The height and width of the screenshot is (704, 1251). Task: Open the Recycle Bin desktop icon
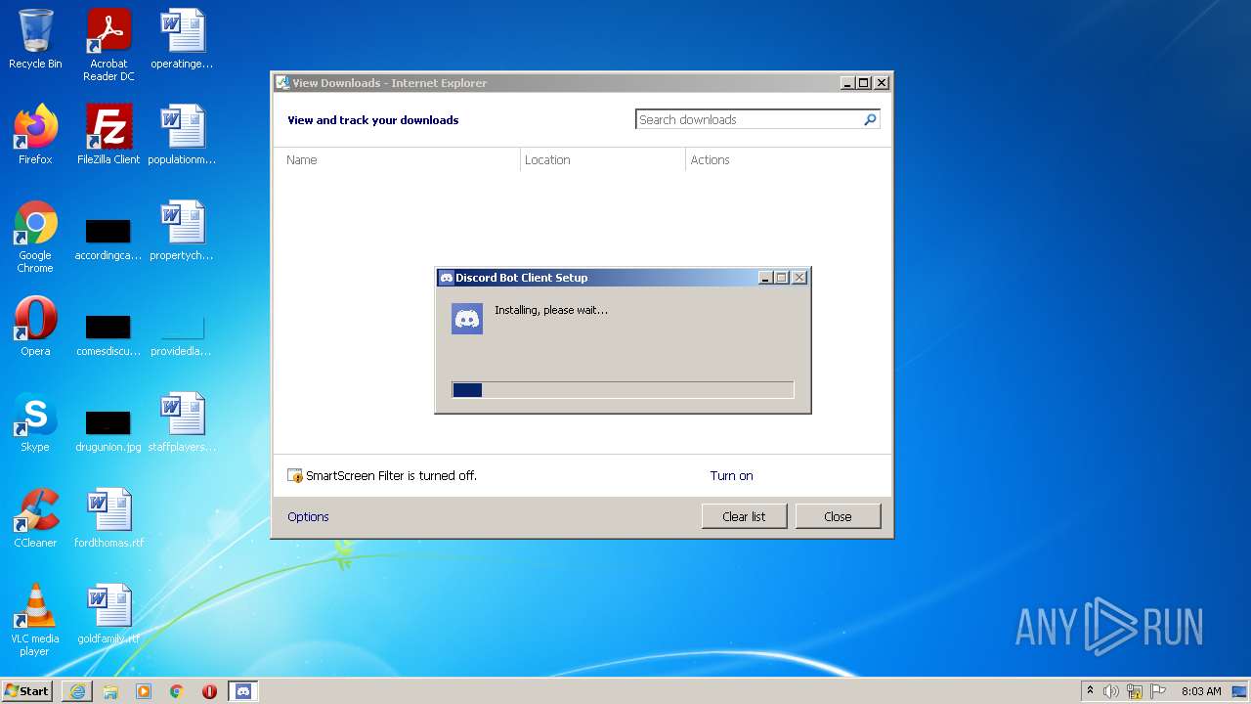35,39
